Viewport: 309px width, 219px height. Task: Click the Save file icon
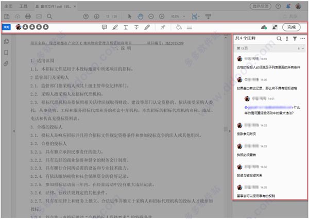click(7, 16)
